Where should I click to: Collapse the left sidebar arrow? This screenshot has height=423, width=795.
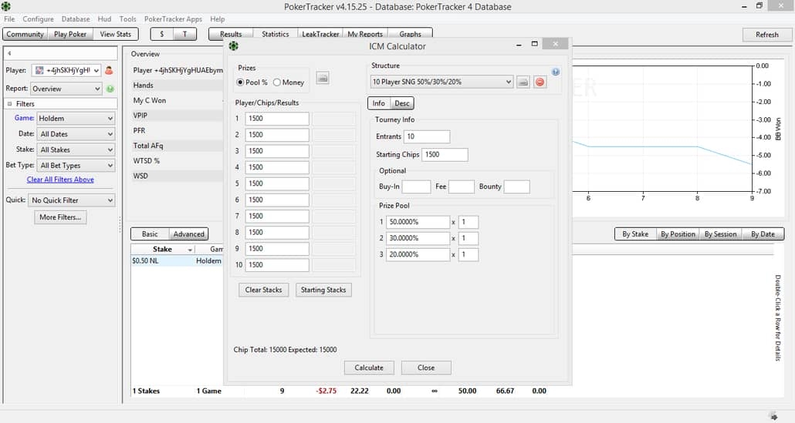tap(9, 52)
